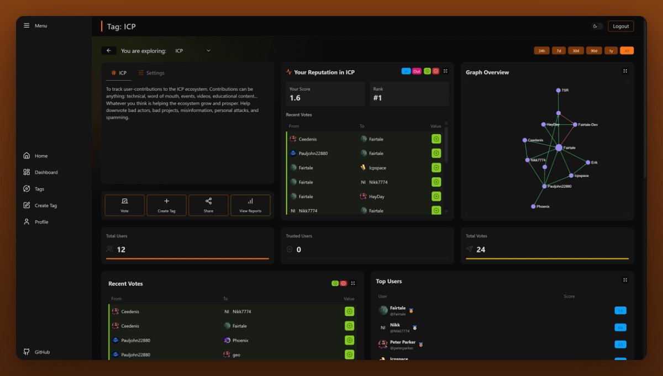Click the score badge in Nikk's Top Users row
663x376 pixels.
coord(620,327)
